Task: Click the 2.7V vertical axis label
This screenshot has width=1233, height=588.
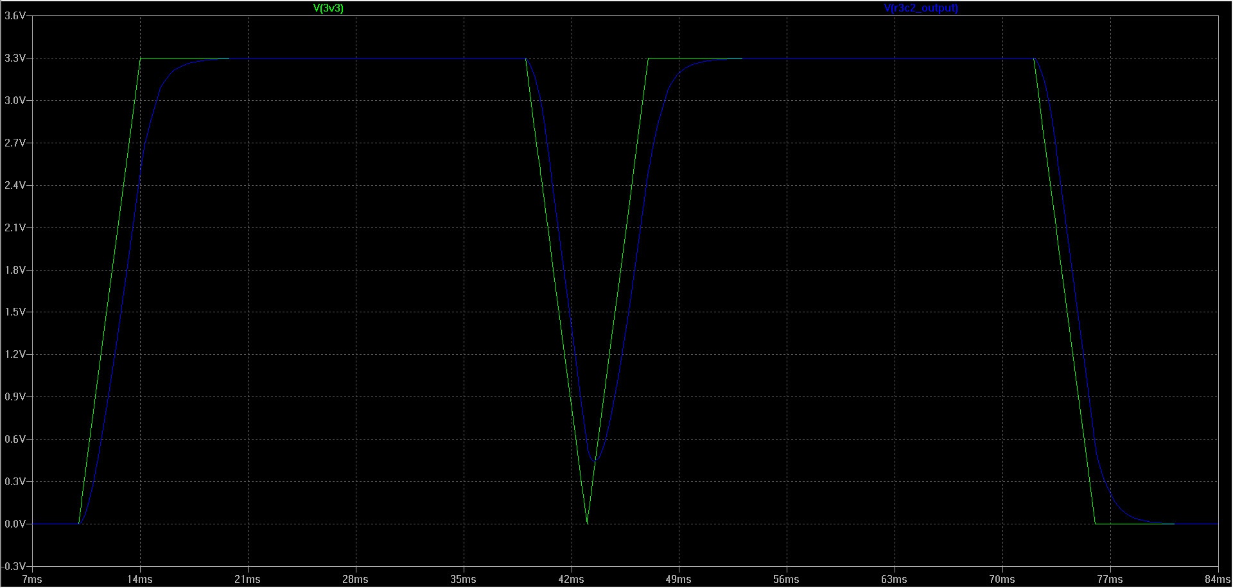Action: (x=15, y=143)
